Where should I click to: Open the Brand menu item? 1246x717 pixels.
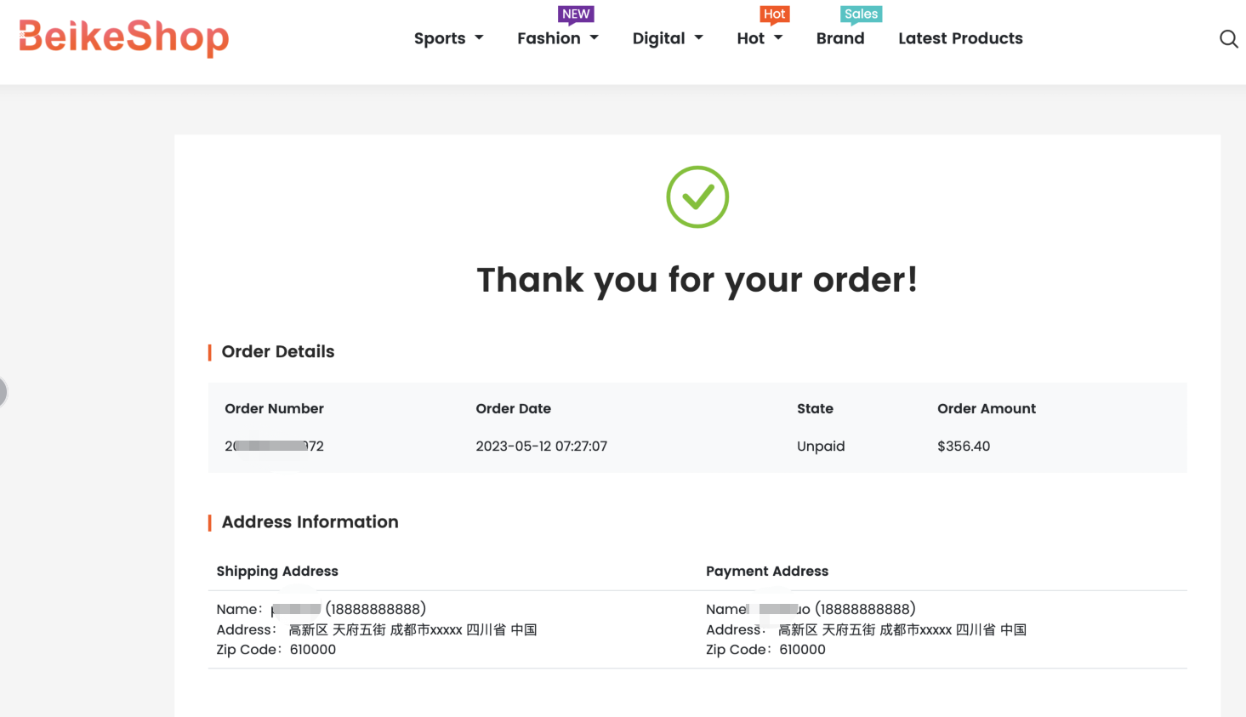pyautogui.click(x=839, y=38)
